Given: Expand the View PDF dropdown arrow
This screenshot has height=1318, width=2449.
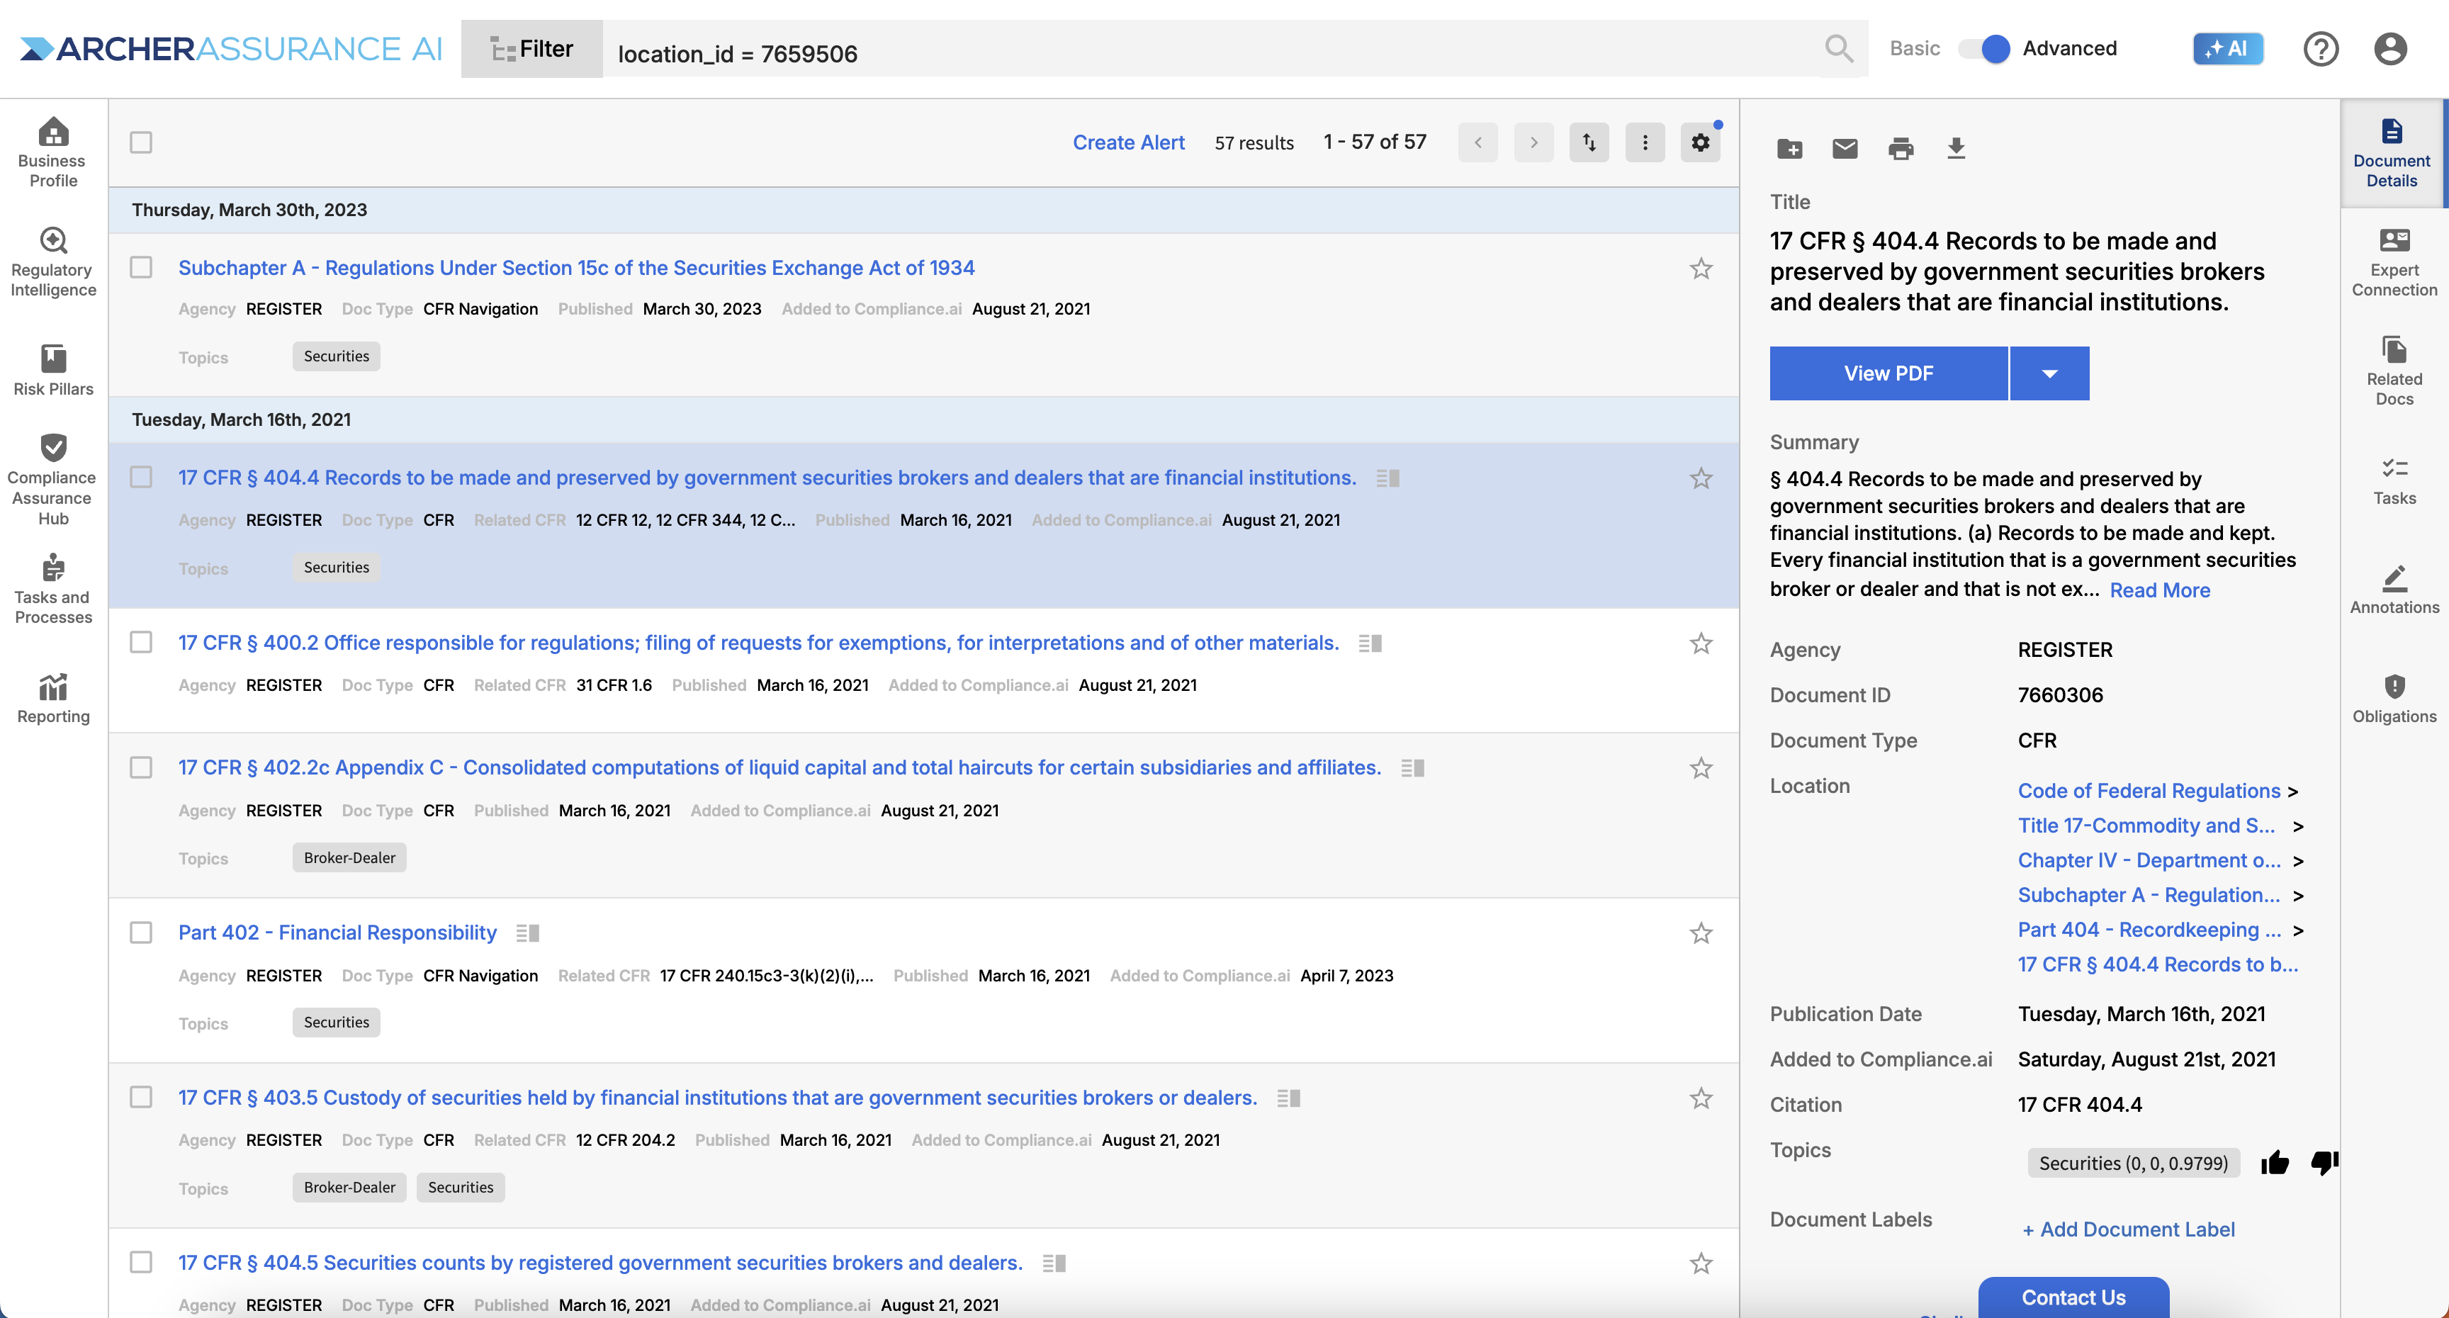Looking at the screenshot, I should (2050, 373).
